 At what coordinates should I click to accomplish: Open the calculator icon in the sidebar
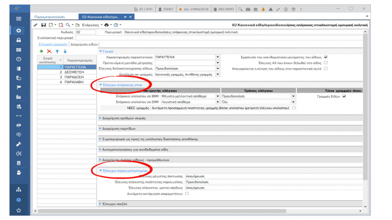[x=19, y=163]
